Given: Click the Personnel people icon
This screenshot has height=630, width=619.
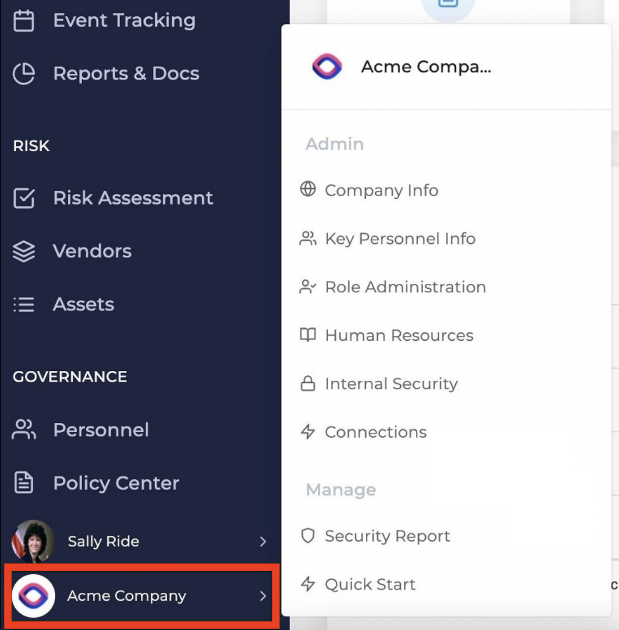Looking at the screenshot, I should [24, 429].
